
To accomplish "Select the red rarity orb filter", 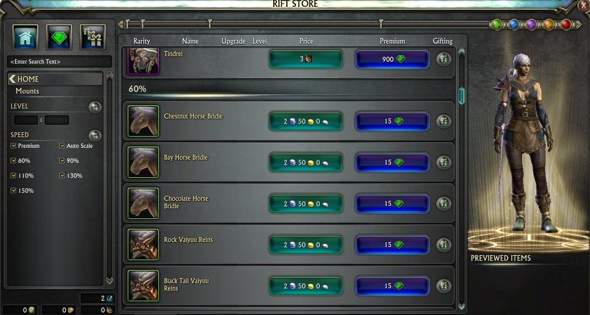I will 566,25.
